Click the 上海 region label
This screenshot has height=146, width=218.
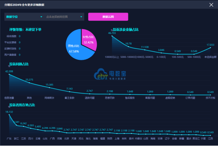[x=117, y=139]
